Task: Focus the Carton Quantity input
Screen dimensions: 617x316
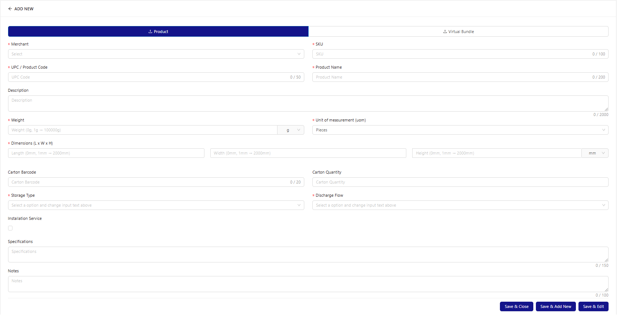Action: pos(460,182)
